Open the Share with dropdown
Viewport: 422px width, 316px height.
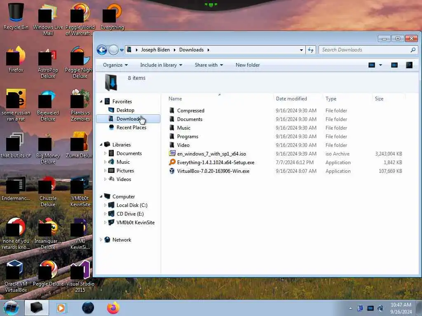pyautogui.click(x=209, y=65)
